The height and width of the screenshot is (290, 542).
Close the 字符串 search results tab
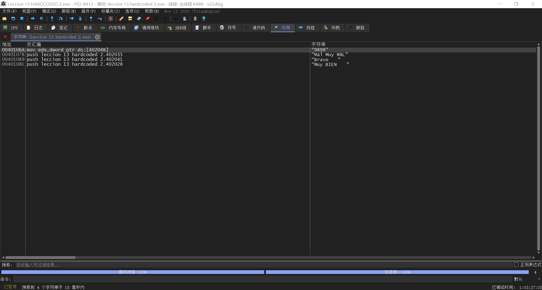97,37
